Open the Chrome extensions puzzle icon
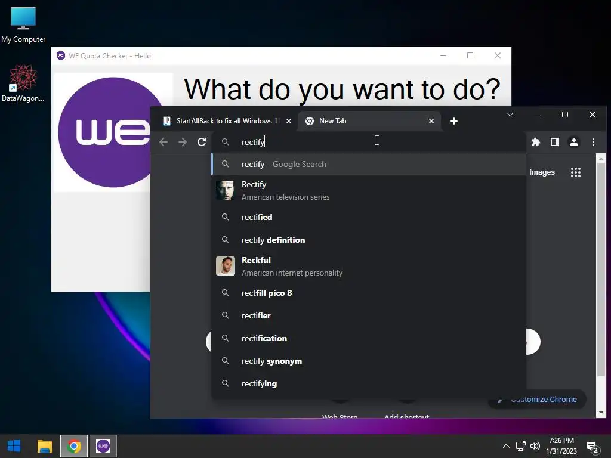 click(536, 142)
